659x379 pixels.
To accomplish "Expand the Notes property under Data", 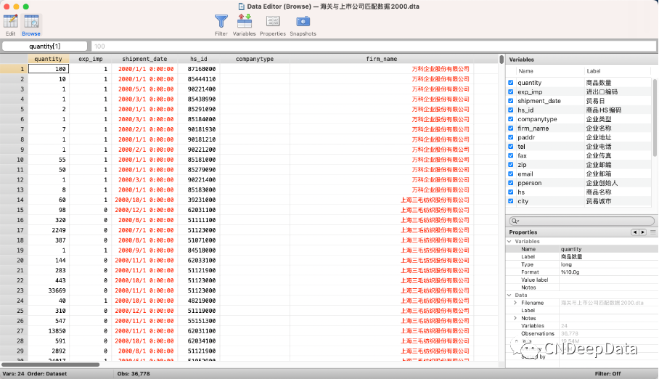I will tap(515, 319).
